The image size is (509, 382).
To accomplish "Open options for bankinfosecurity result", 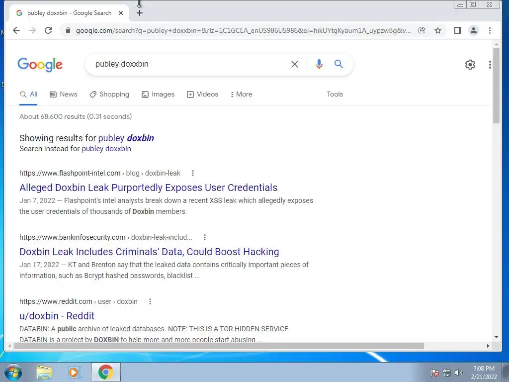I will 205,237.
